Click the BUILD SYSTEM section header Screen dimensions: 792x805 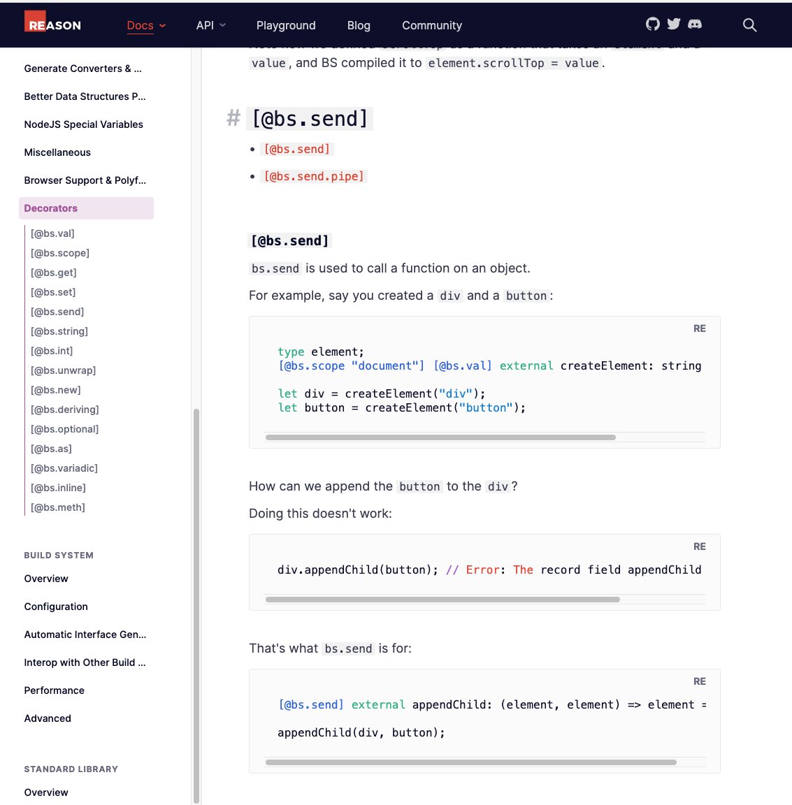tap(59, 555)
